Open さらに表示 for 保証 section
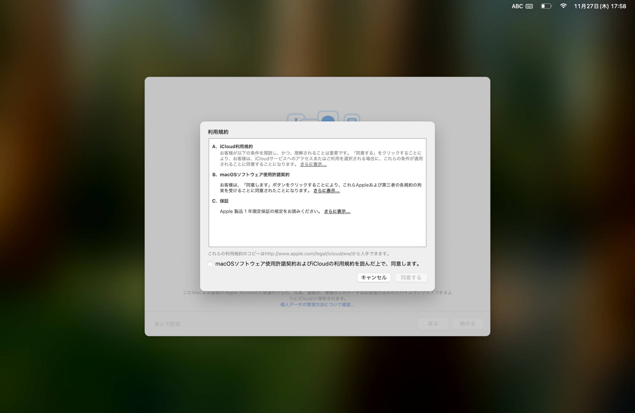This screenshot has width=635, height=413. coord(337,211)
